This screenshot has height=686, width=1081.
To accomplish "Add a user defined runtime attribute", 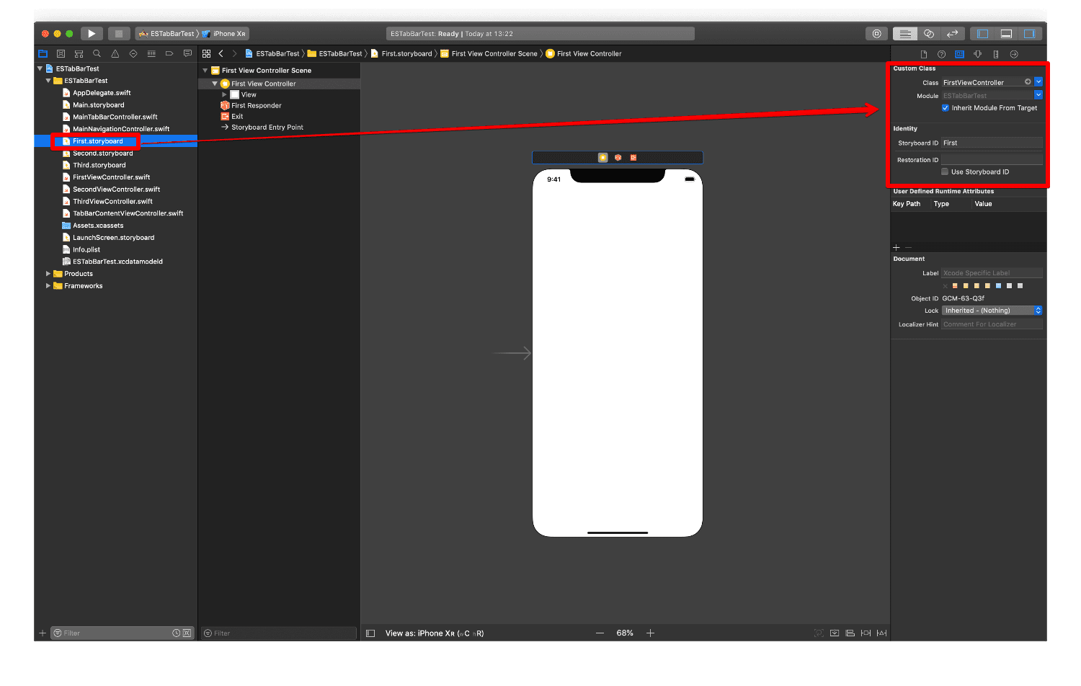I will tap(897, 247).
